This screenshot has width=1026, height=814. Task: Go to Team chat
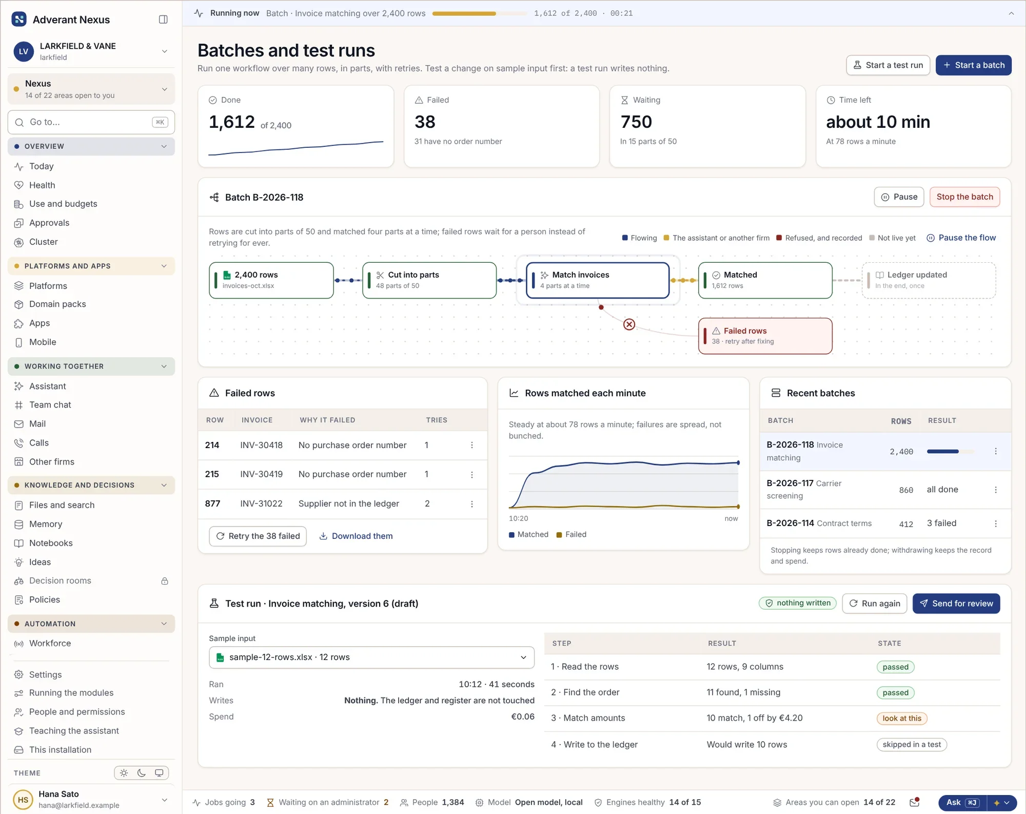(x=91, y=405)
